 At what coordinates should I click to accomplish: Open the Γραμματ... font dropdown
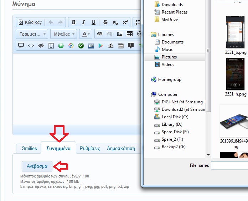32,34
